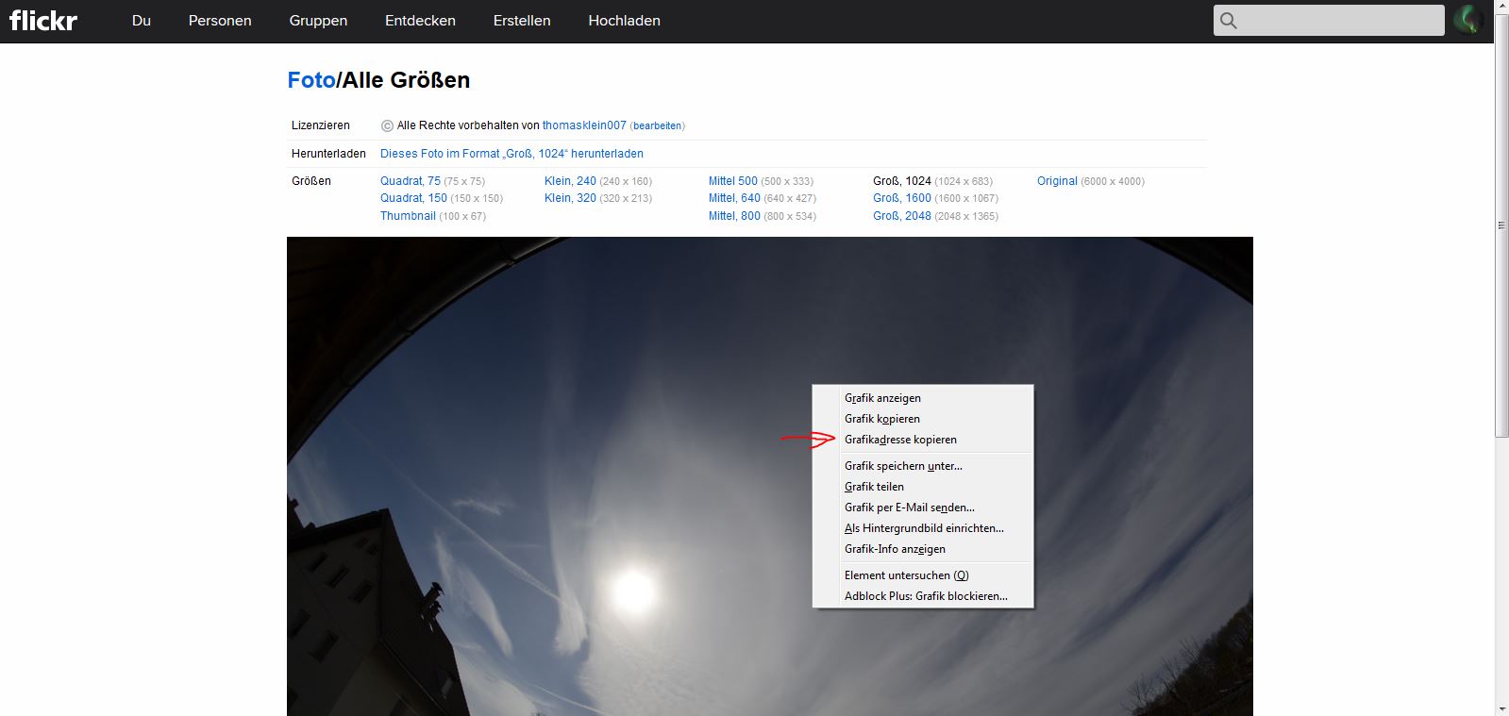Select the Quadrat, 75 size link
The height and width of the screenshot is (716, 1509).
click(x=411, y=181)
